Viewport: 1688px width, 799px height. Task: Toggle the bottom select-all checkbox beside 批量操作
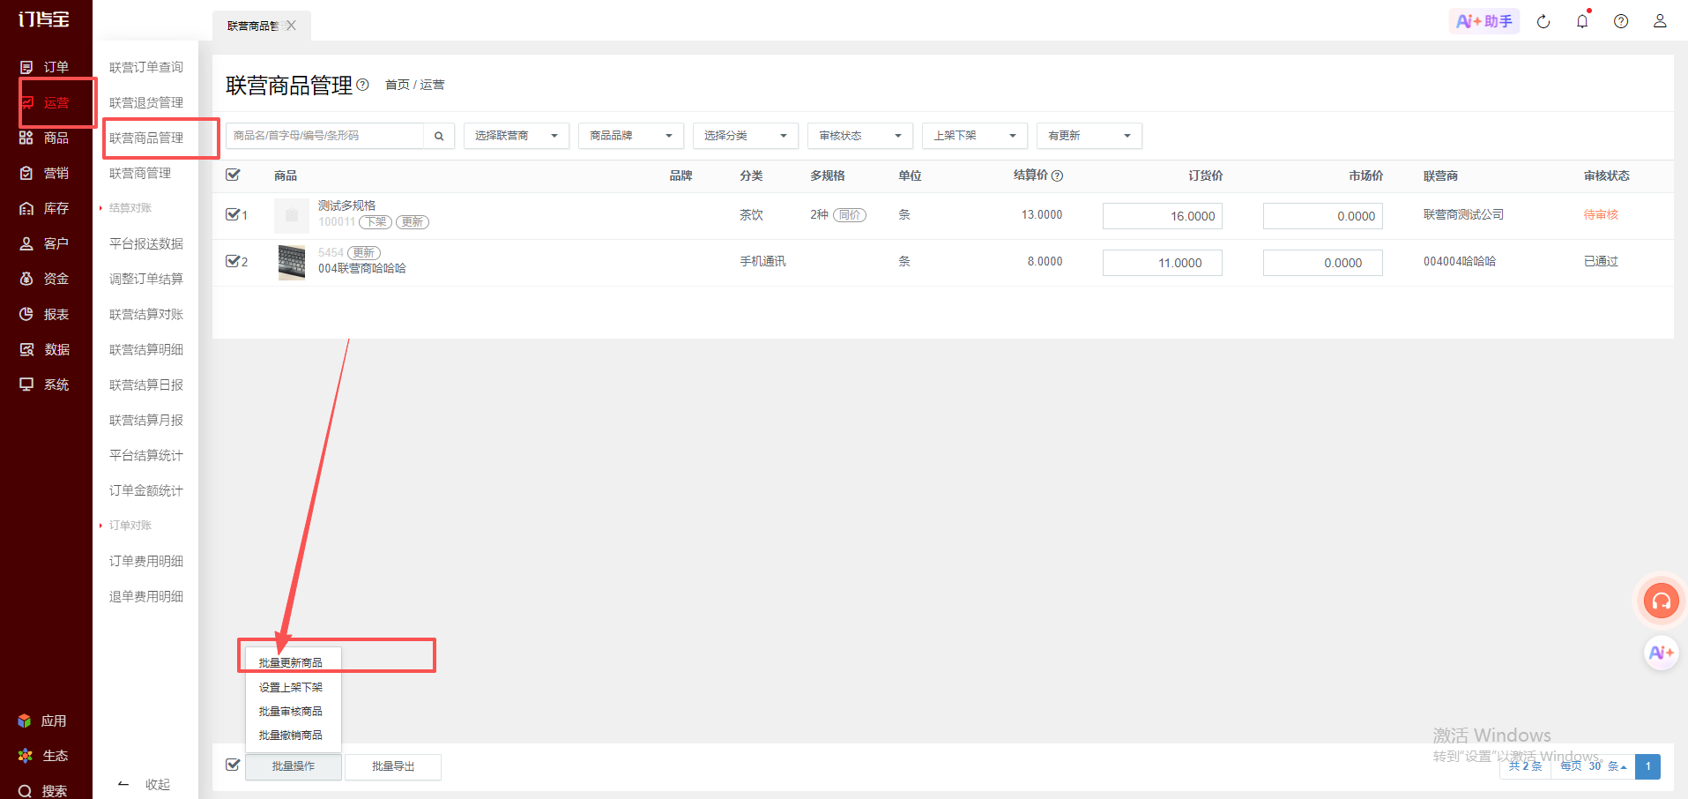tap(233, 765)
